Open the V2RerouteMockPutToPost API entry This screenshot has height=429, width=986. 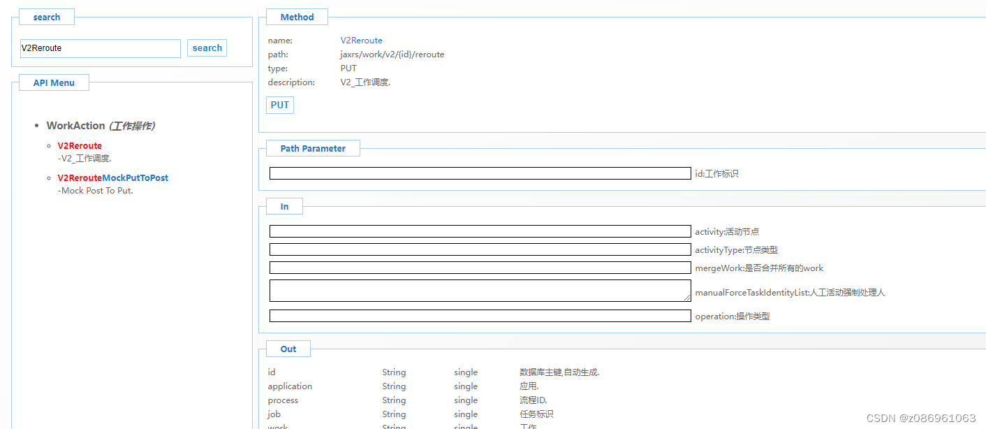112,177
